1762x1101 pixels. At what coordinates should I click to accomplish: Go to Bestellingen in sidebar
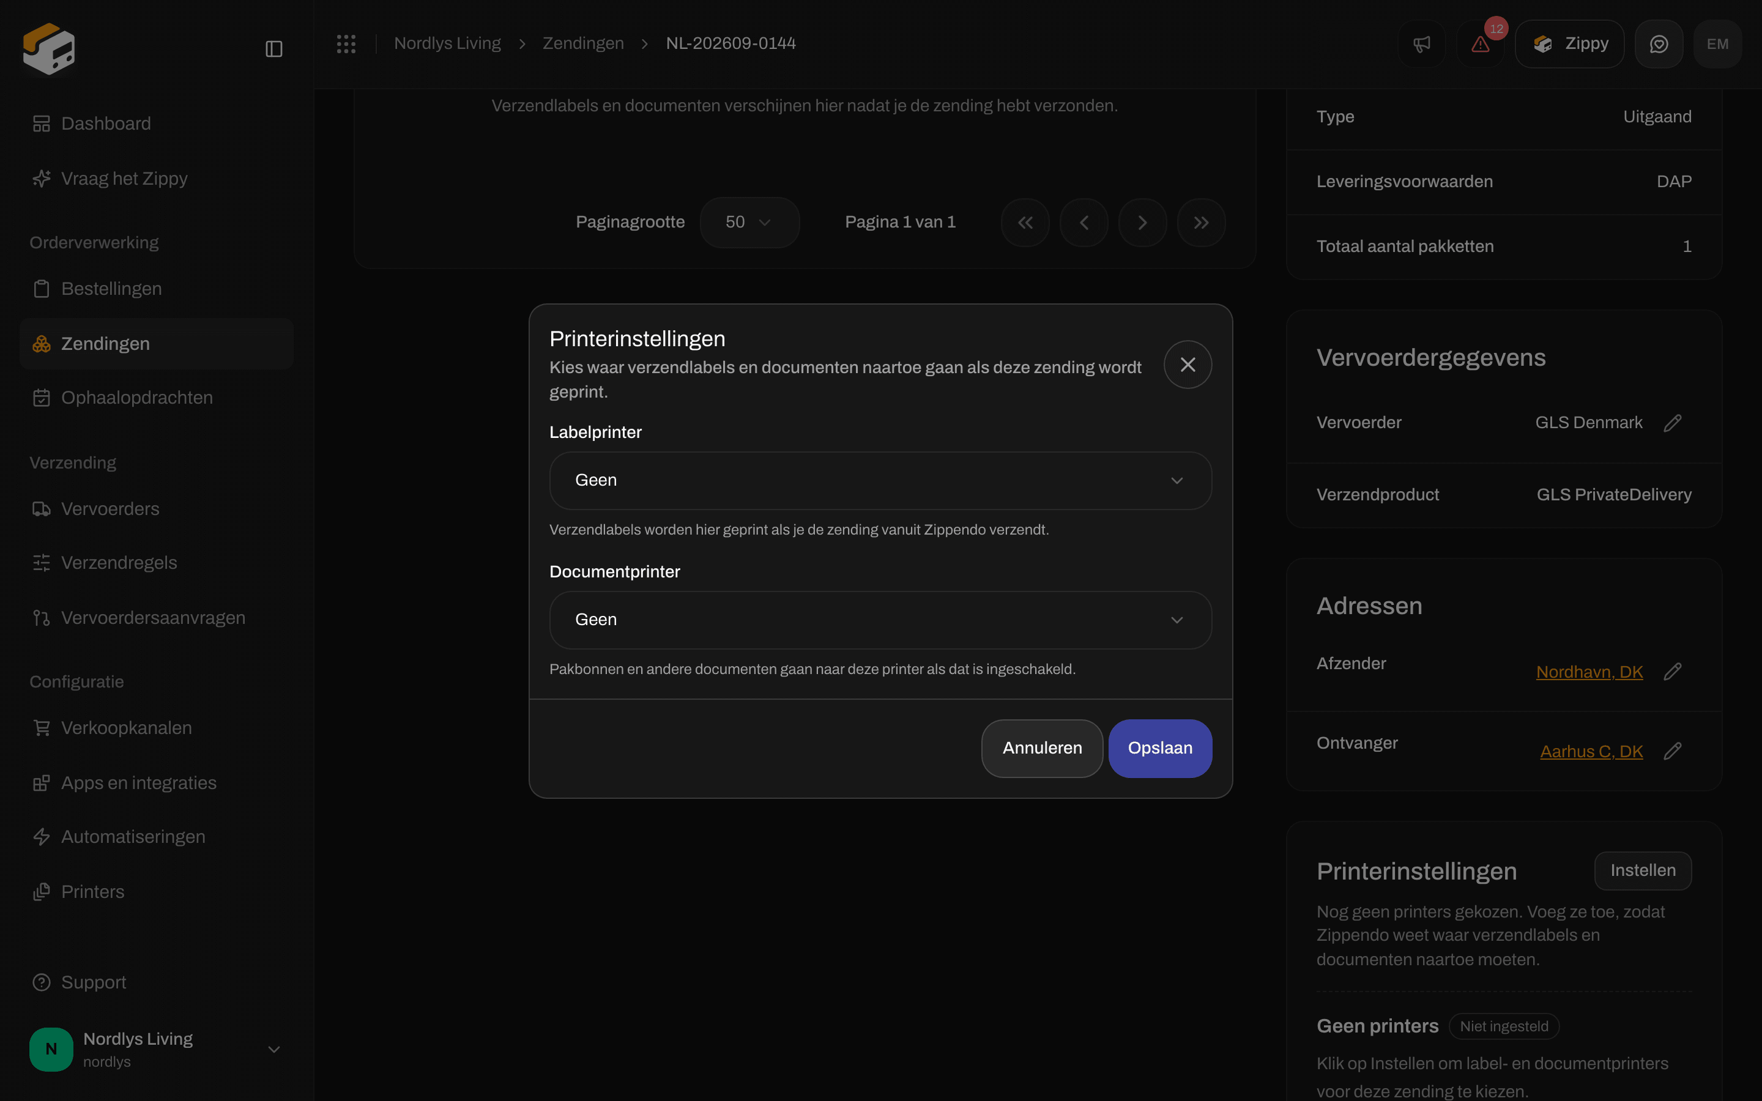156,289
